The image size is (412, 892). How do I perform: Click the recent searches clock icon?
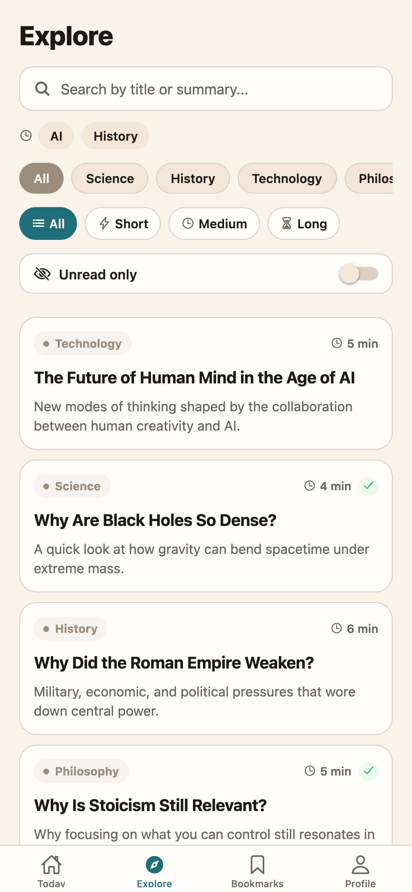click(x=26, y=136)
